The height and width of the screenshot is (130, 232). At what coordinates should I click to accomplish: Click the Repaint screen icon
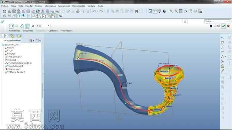pos(150,11)
